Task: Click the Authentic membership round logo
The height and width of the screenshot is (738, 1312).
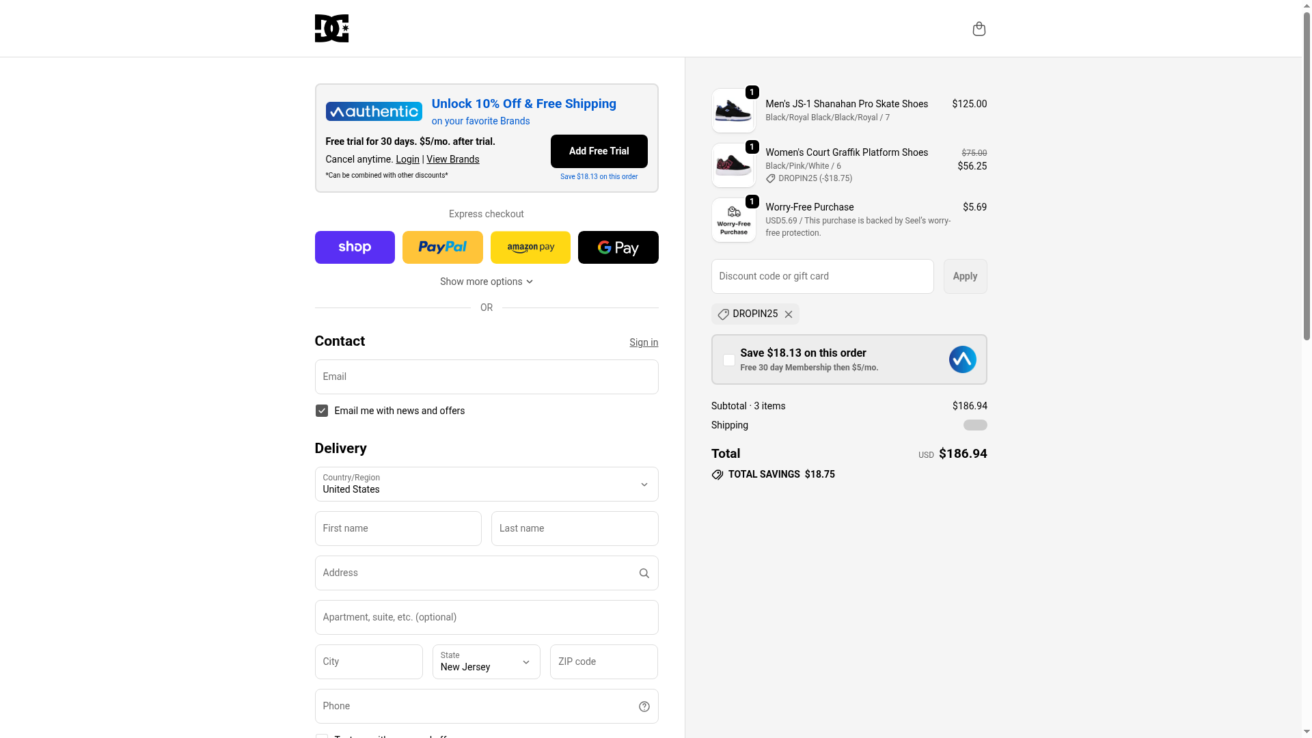Action: pyautogui.click(x=962, y=359)
